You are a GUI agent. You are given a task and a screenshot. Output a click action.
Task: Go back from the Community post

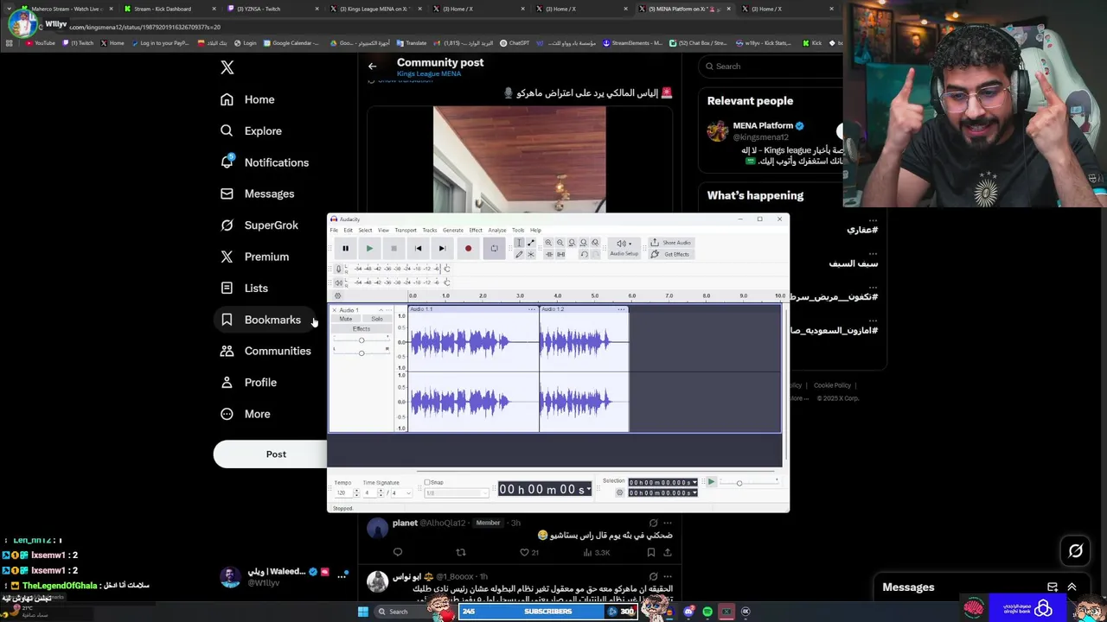tap(372, 67)
